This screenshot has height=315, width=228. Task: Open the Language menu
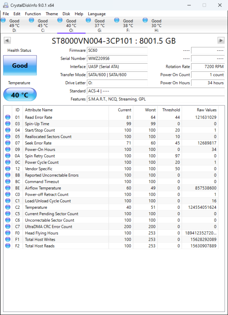click(x=97, y=14)
